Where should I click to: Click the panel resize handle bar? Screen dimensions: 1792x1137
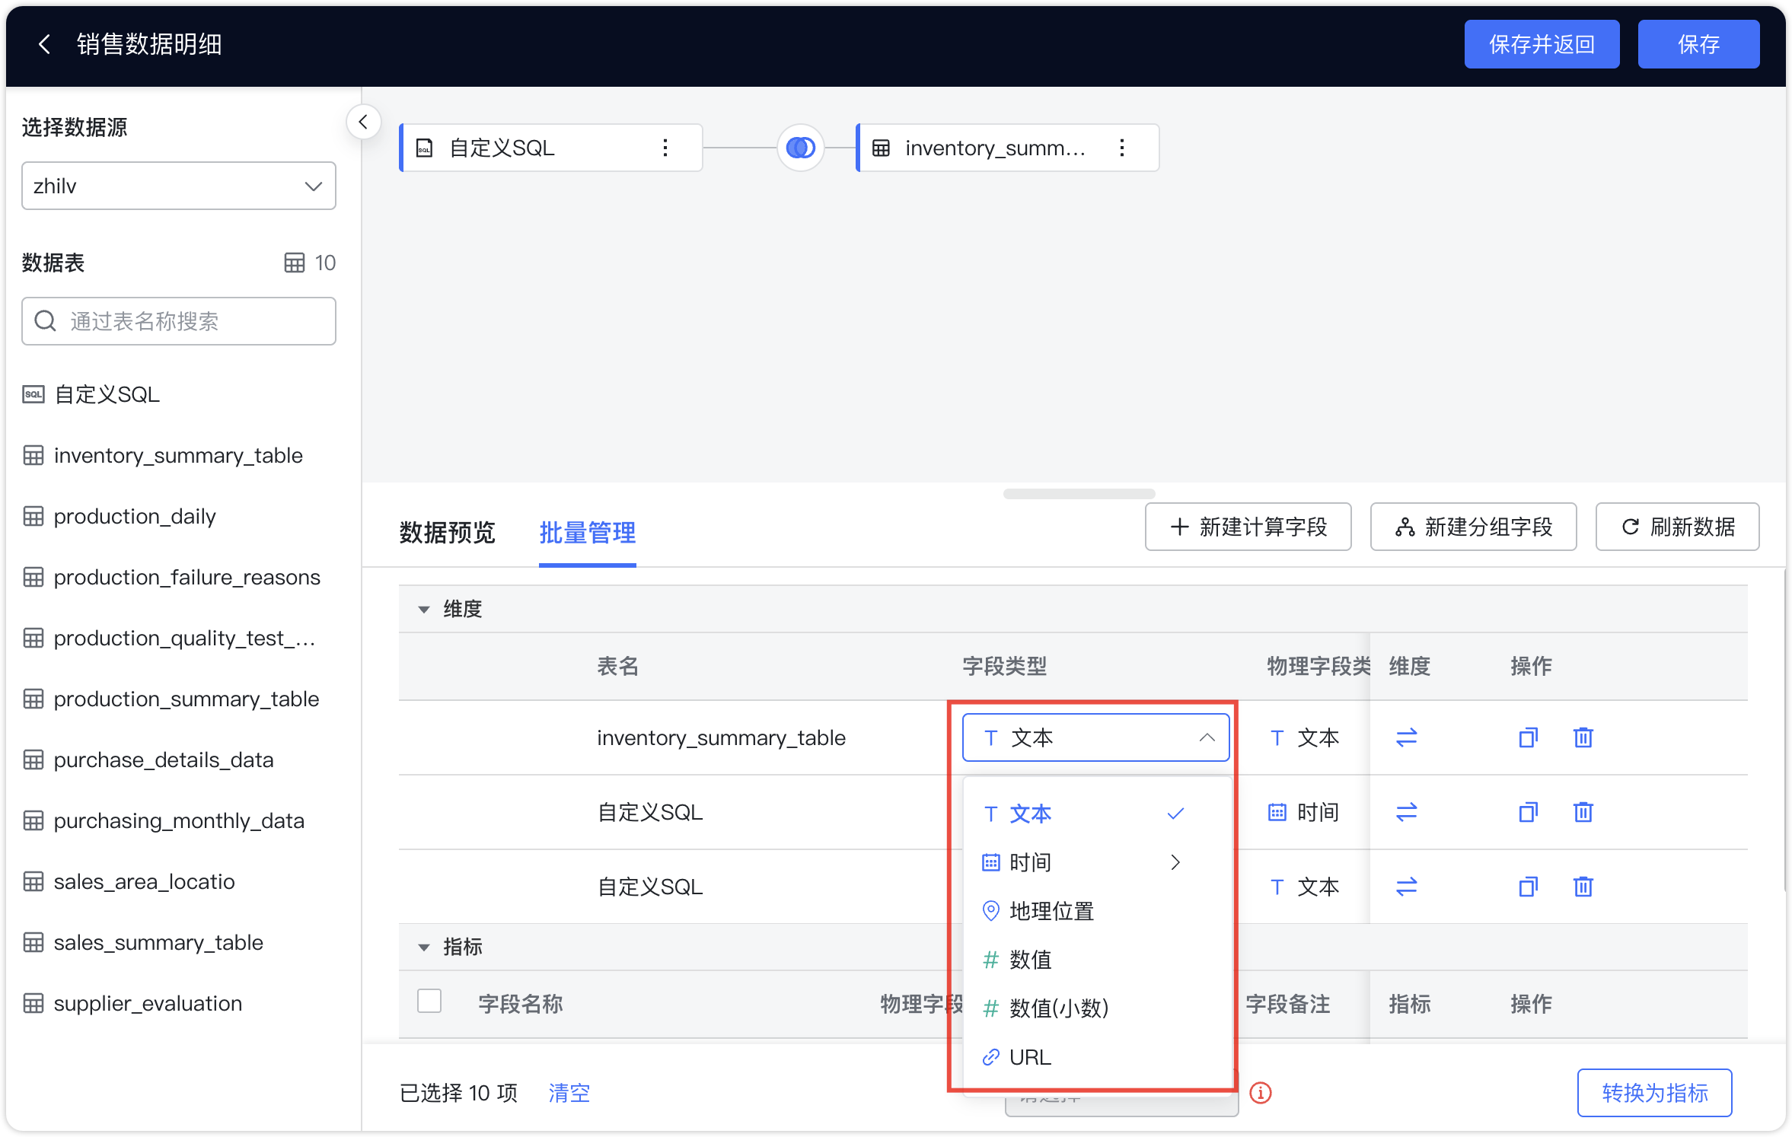click(1079, 494)
